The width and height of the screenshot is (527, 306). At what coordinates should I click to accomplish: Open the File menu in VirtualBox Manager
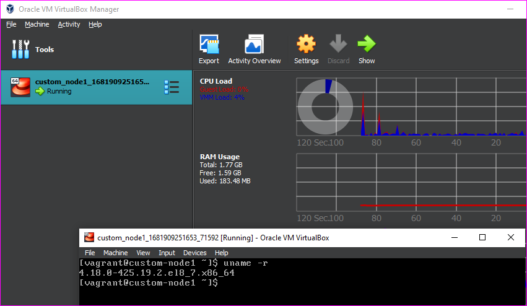point(11,24)
